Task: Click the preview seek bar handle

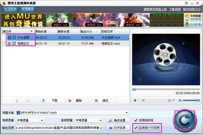Action: pos(134,89)
